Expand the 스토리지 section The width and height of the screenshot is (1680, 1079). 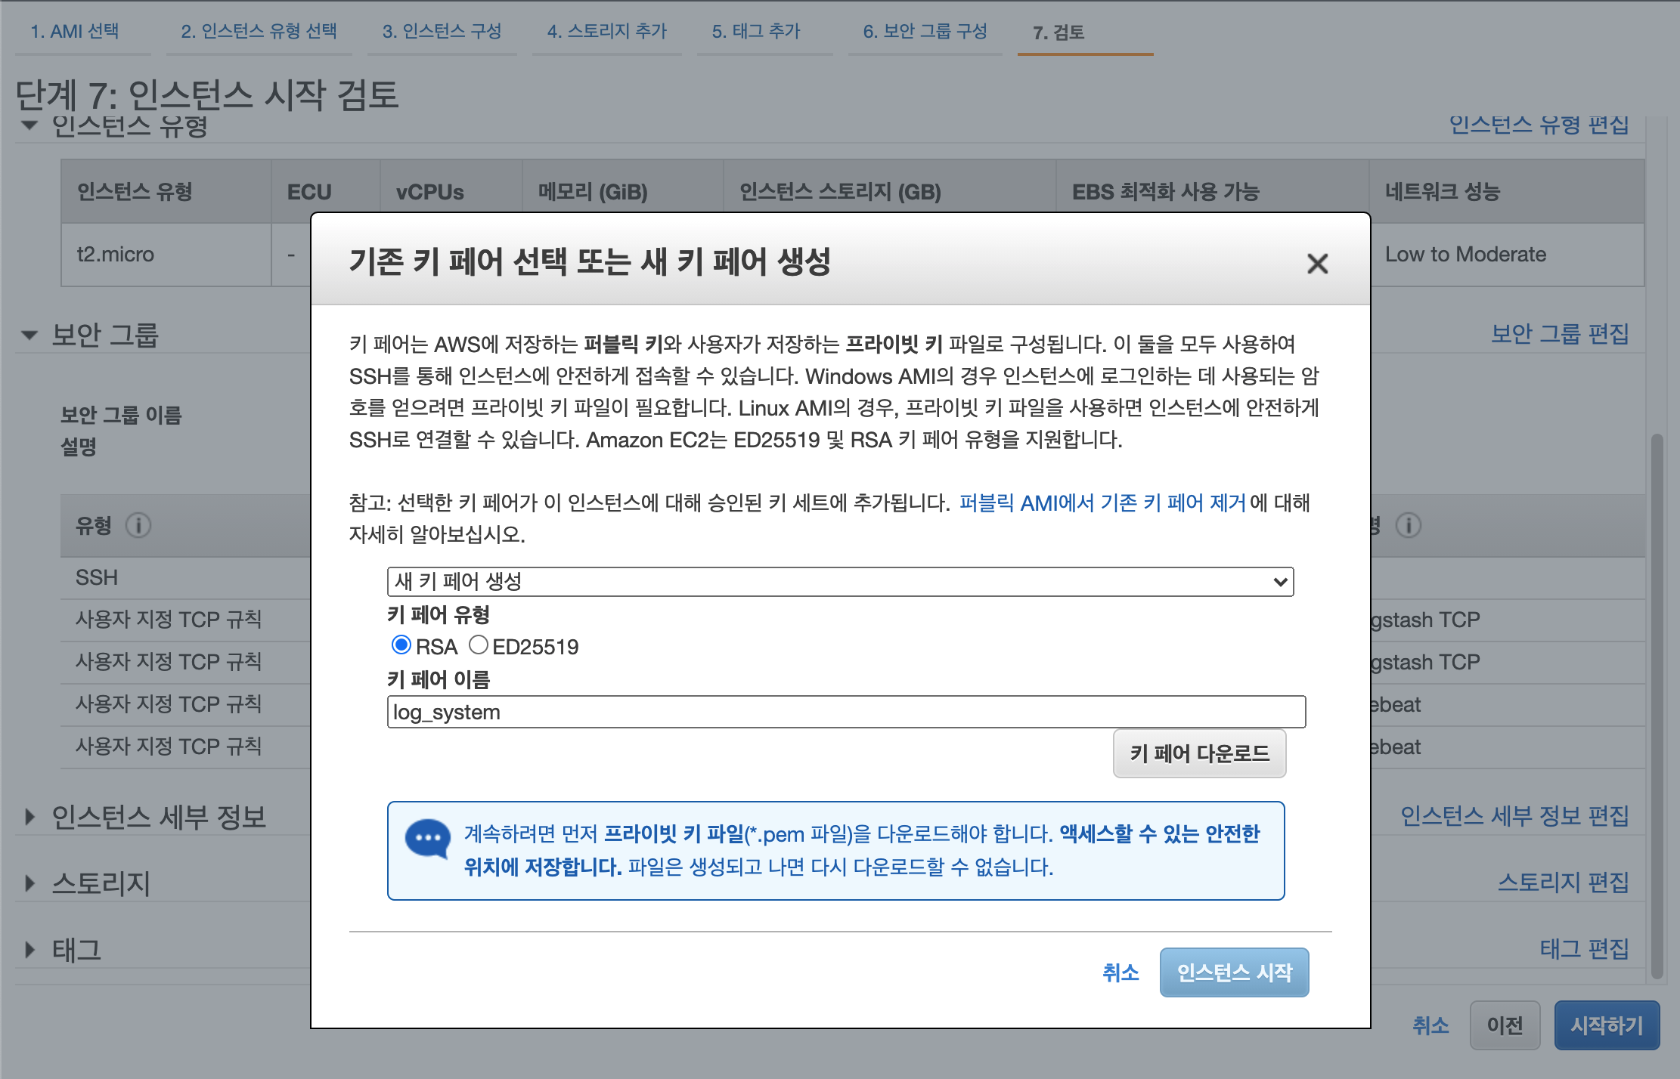[29, 883]
